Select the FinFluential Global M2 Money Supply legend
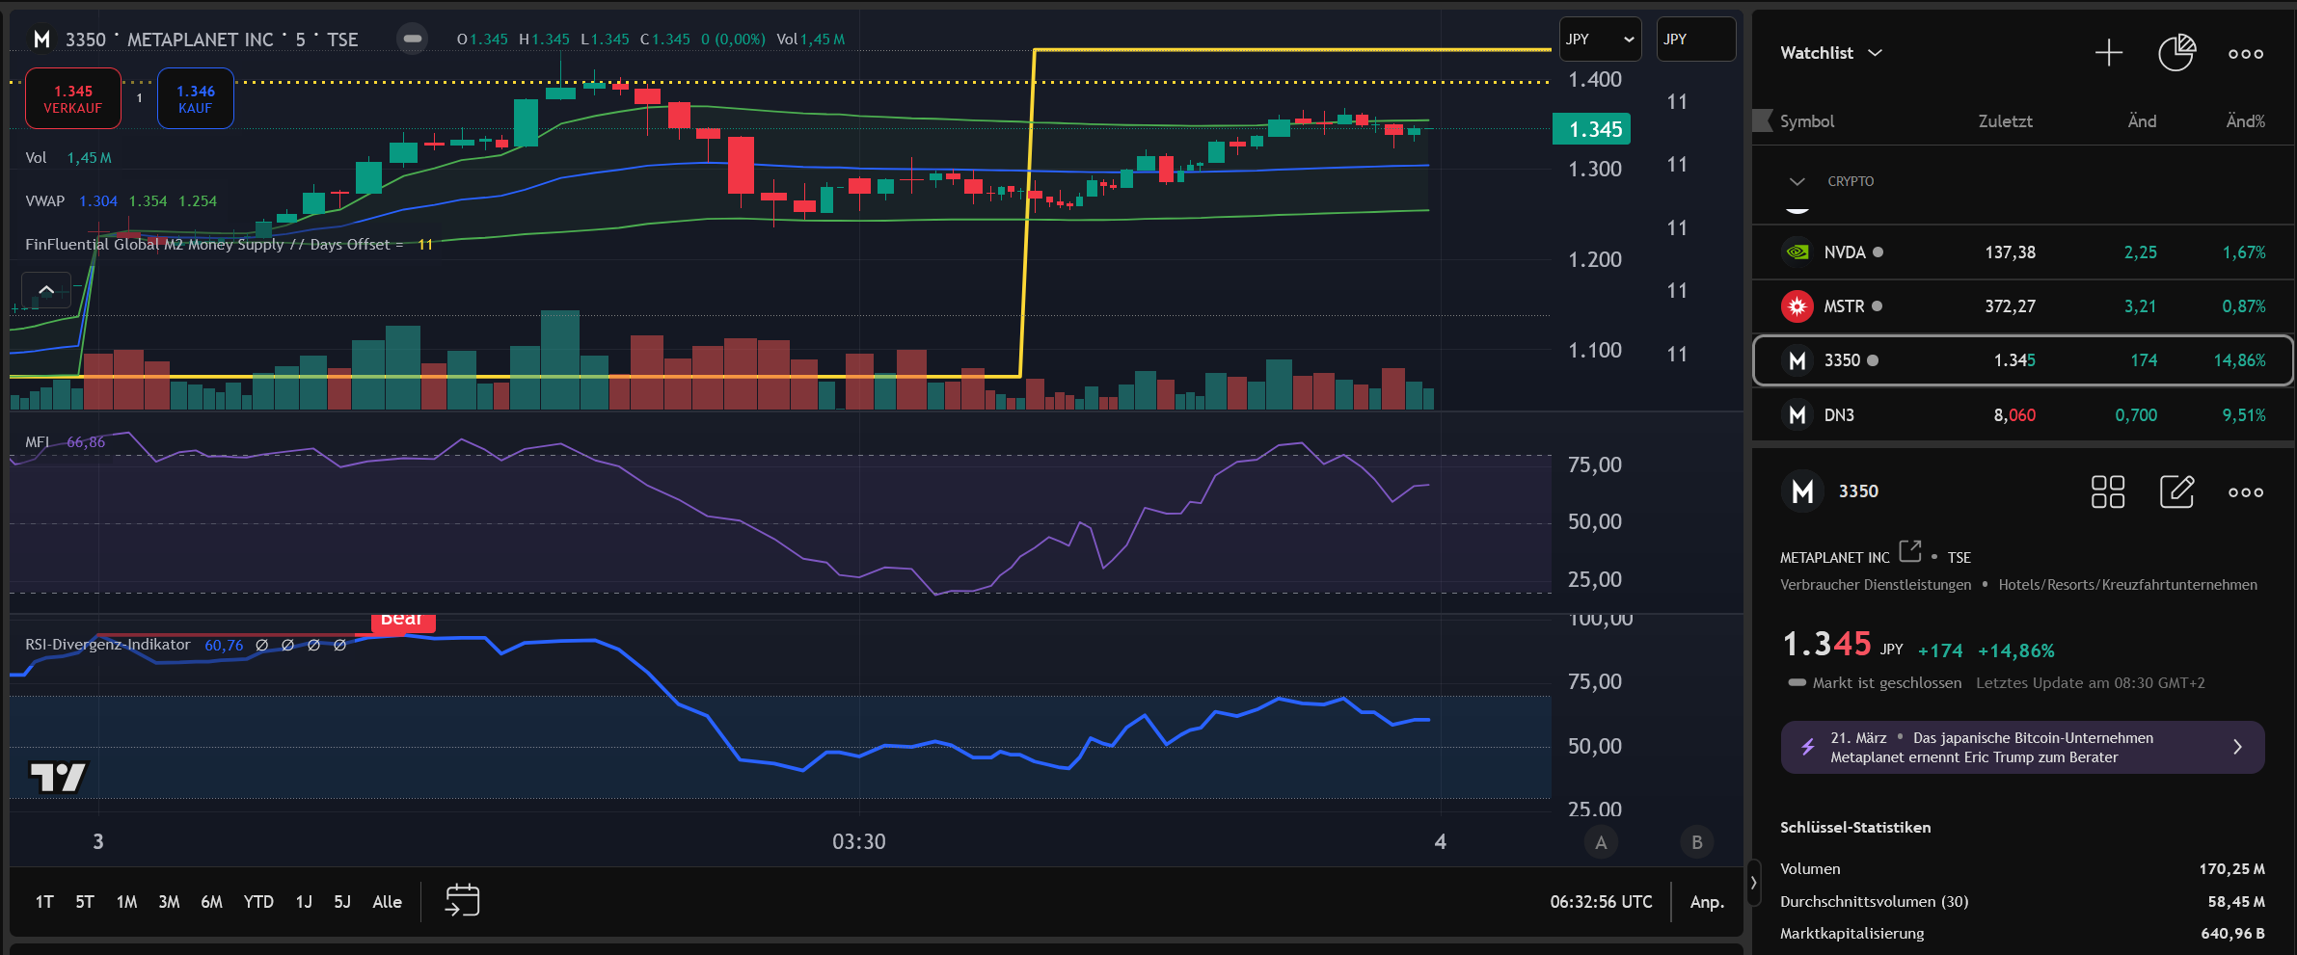 pyautogui.click(x=229, y=245)
